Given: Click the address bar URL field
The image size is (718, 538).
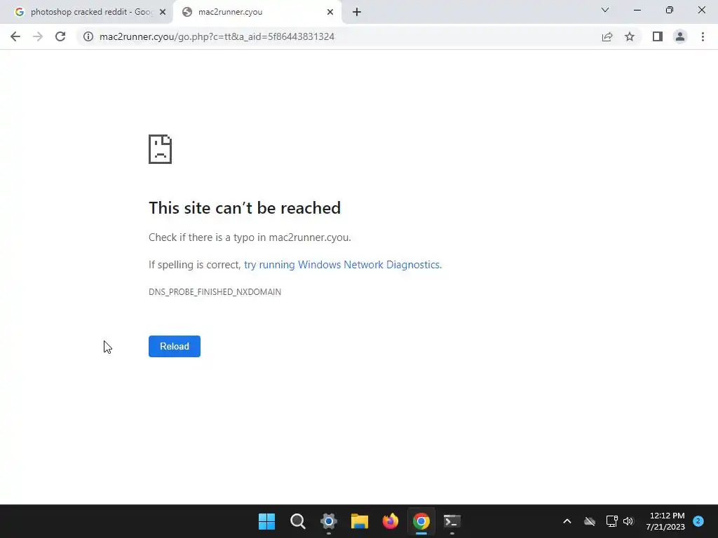Looking at the screenshot, I should (x=337, y=36).
